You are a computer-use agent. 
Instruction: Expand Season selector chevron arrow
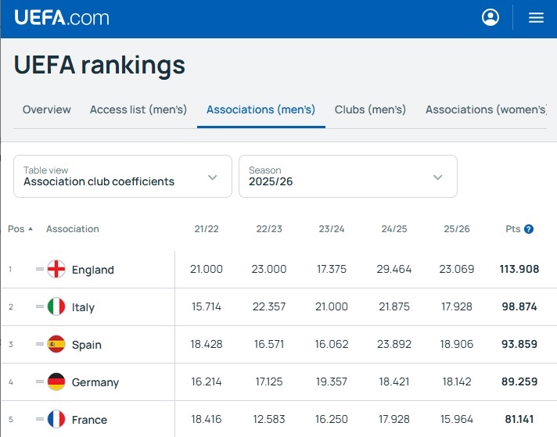(x=437, y=177)
